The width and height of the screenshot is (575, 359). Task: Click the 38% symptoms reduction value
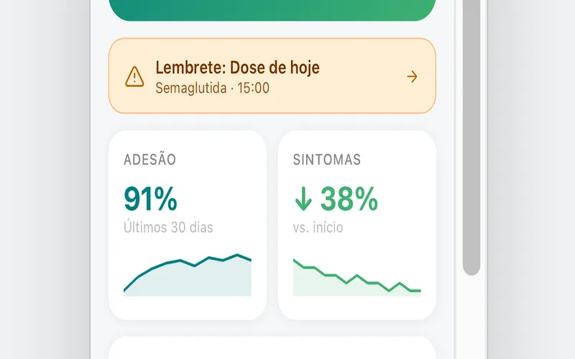coord(349,199)
